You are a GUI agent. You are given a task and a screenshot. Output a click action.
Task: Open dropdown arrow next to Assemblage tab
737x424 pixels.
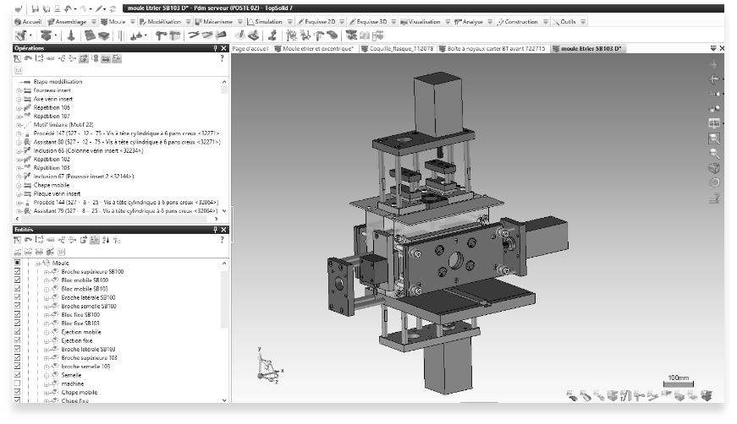(x=94, y=22)
